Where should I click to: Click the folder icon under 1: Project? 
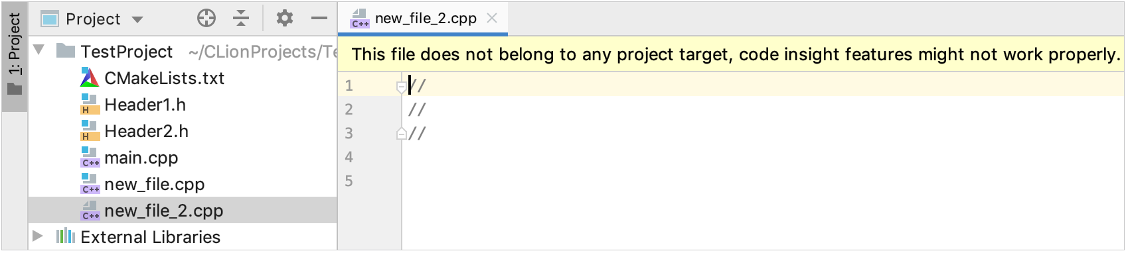(x=15, y=89)
